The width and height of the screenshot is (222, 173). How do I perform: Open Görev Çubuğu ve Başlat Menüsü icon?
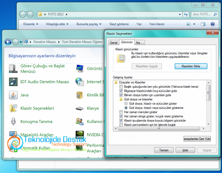[13, 69]
